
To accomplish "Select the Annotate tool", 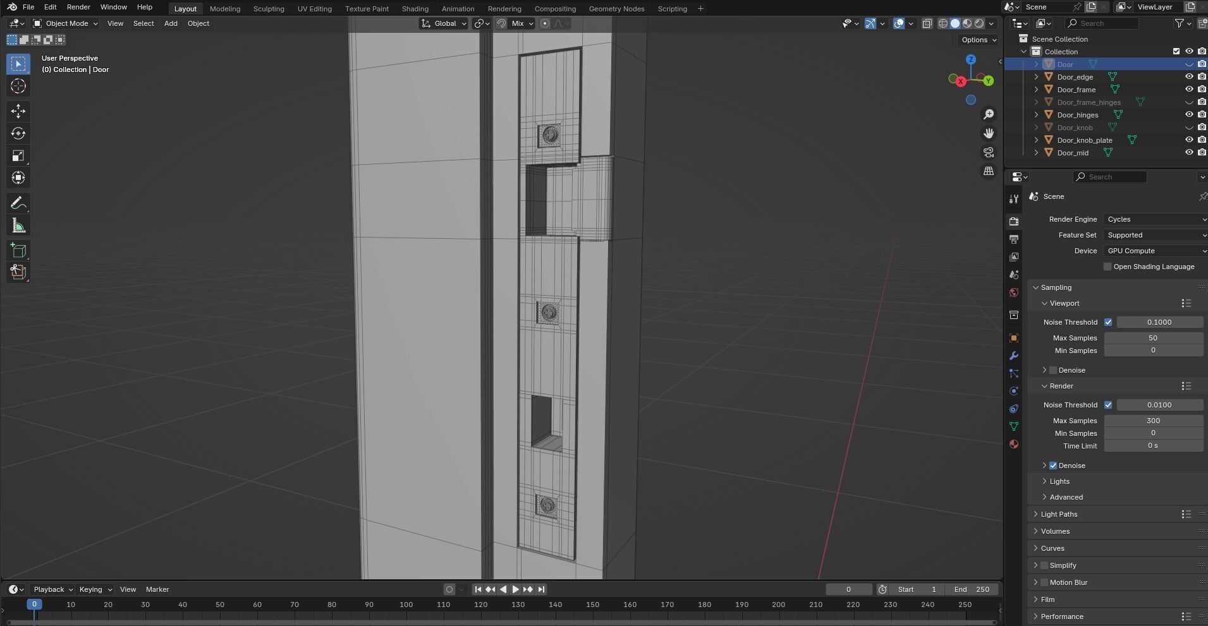I will click(x=18, y=203).
